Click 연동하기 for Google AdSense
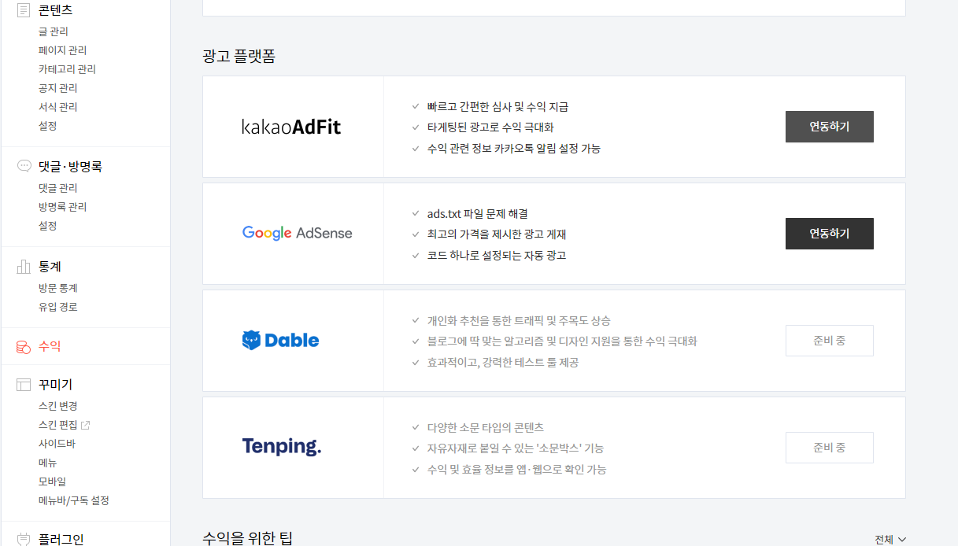The height and width of the screenshot is (546, 958). click(x=830, y=234)
